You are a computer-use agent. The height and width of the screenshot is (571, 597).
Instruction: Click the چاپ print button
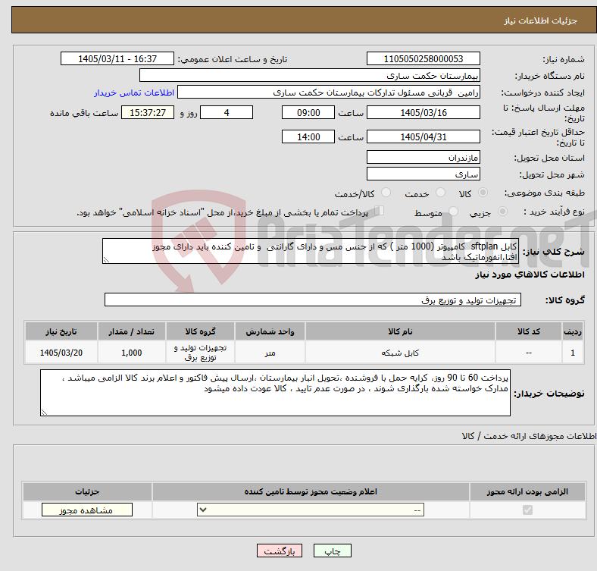click(x=333, y=551)
